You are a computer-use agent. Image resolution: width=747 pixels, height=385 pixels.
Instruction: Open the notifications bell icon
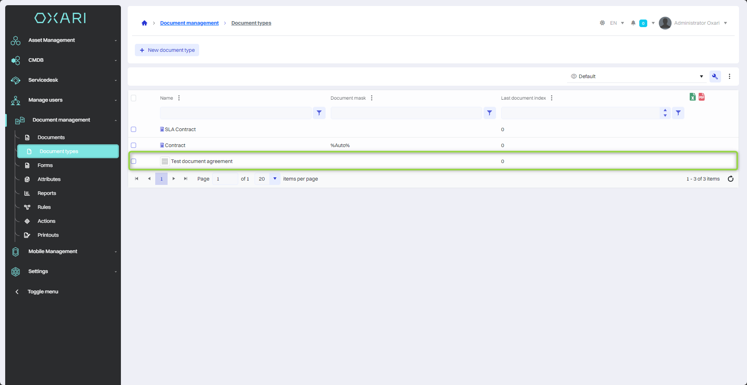click(633, 23)
